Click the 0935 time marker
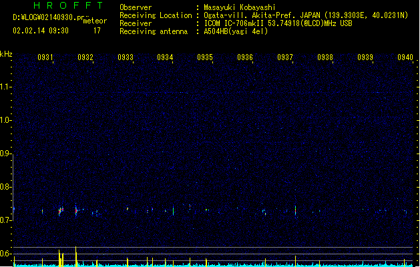This screenshot has width=420, height=267. point(205,57)
